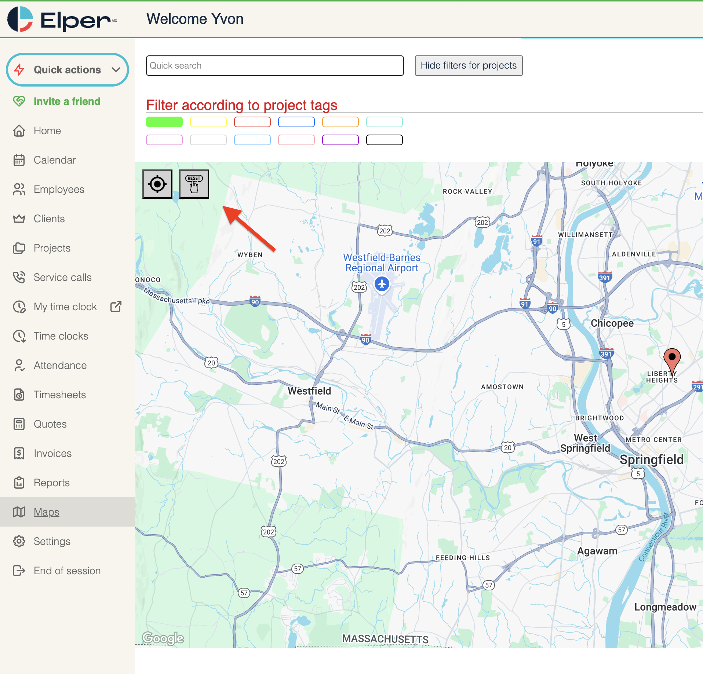Viewport: 703px width, 674px height.
Task: Click the Attendance person icon
Action: 19,365
